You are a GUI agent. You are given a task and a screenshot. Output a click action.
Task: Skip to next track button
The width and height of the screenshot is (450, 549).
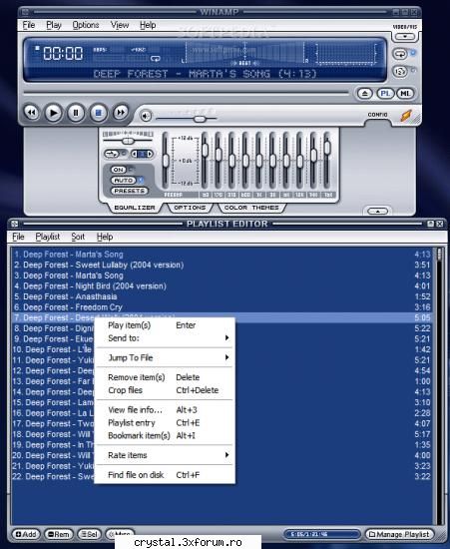click(x=121, y=113)
